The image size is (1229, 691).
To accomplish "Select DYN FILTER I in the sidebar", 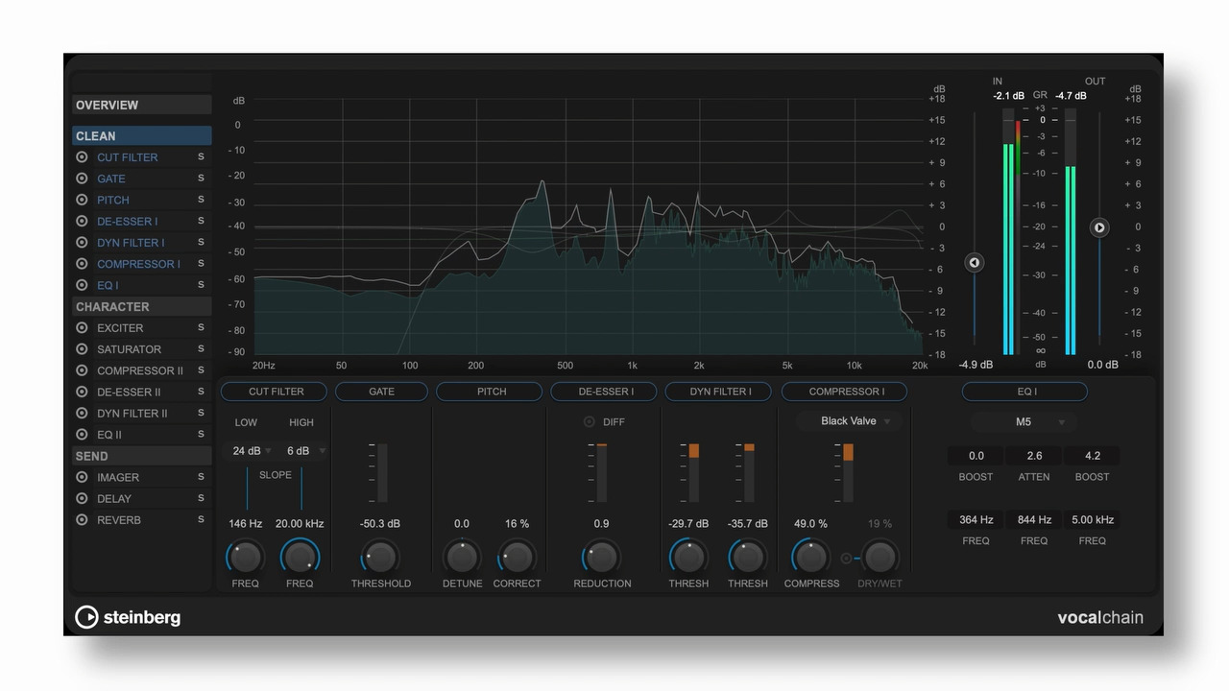I will click(131, 243).
